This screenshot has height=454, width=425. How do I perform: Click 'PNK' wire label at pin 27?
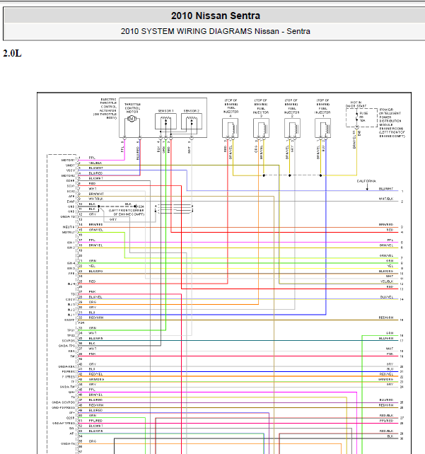point(93,292)
